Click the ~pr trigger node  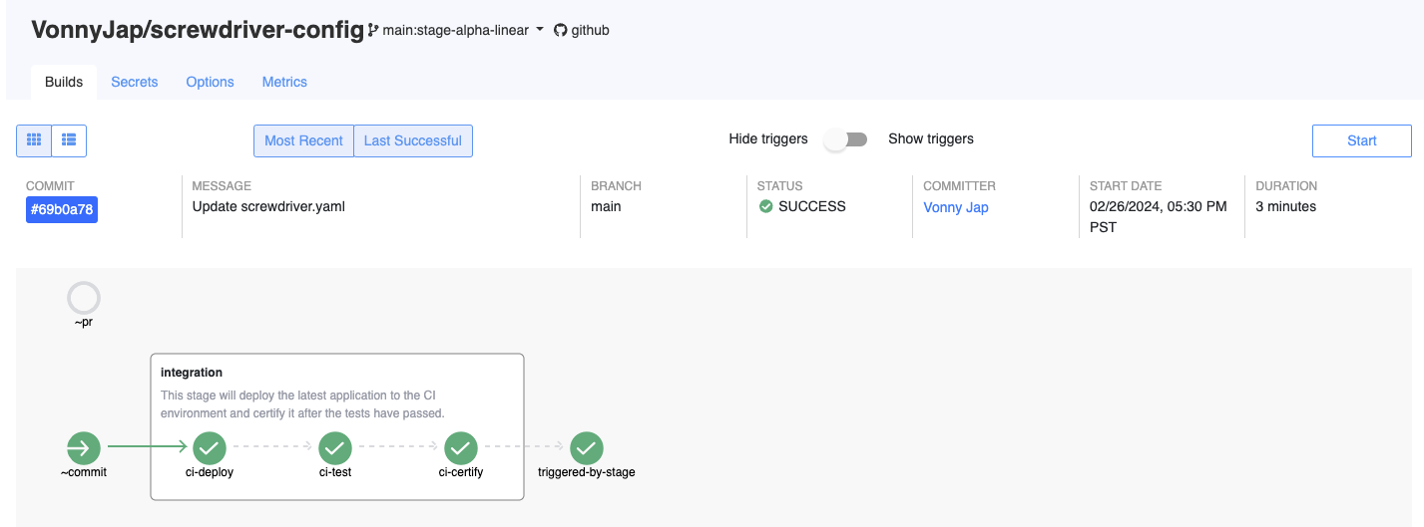pyautogui.click(x=84, y=298)
